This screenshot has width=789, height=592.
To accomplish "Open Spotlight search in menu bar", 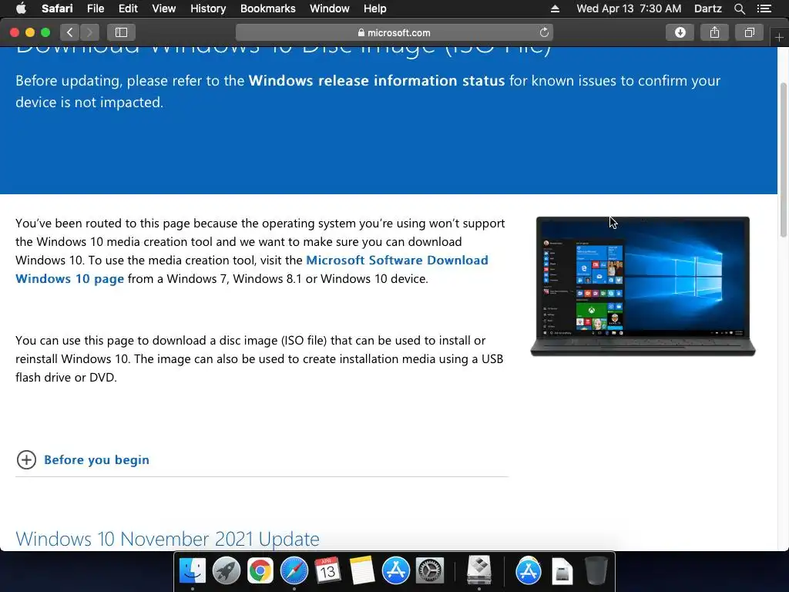I will click(x=739, y=8).
